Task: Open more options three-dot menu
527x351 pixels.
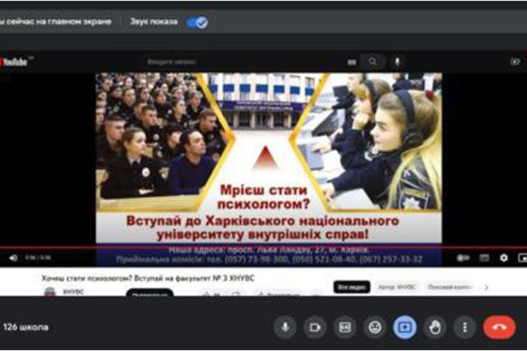Action: [x=465, y=327]
